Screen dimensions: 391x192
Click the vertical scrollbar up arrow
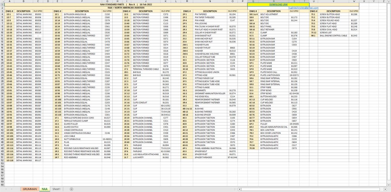pyautogui.click(x=389, y=2)
